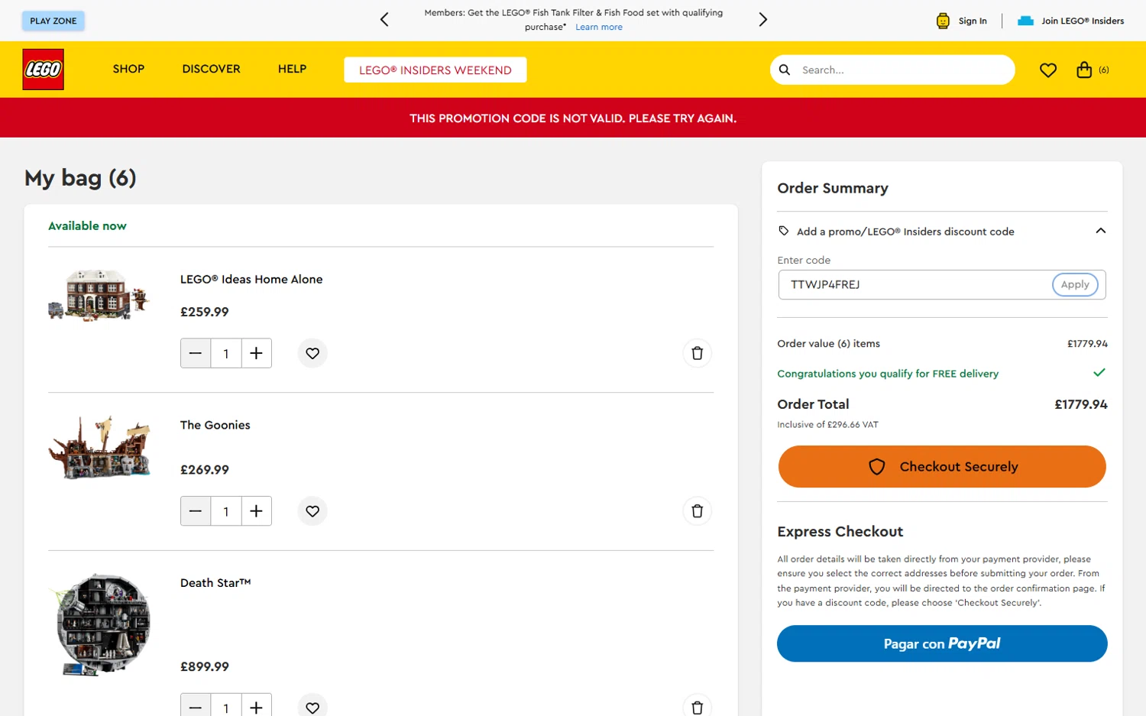Show previous promotional banner message
This screenshot has height=716, width=1146.
pos(384,20)
